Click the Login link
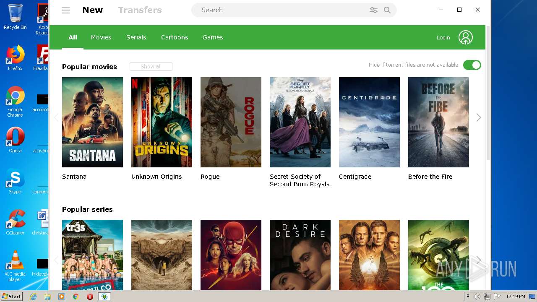This screenshot has height=302, width=537. coord(443,38)
